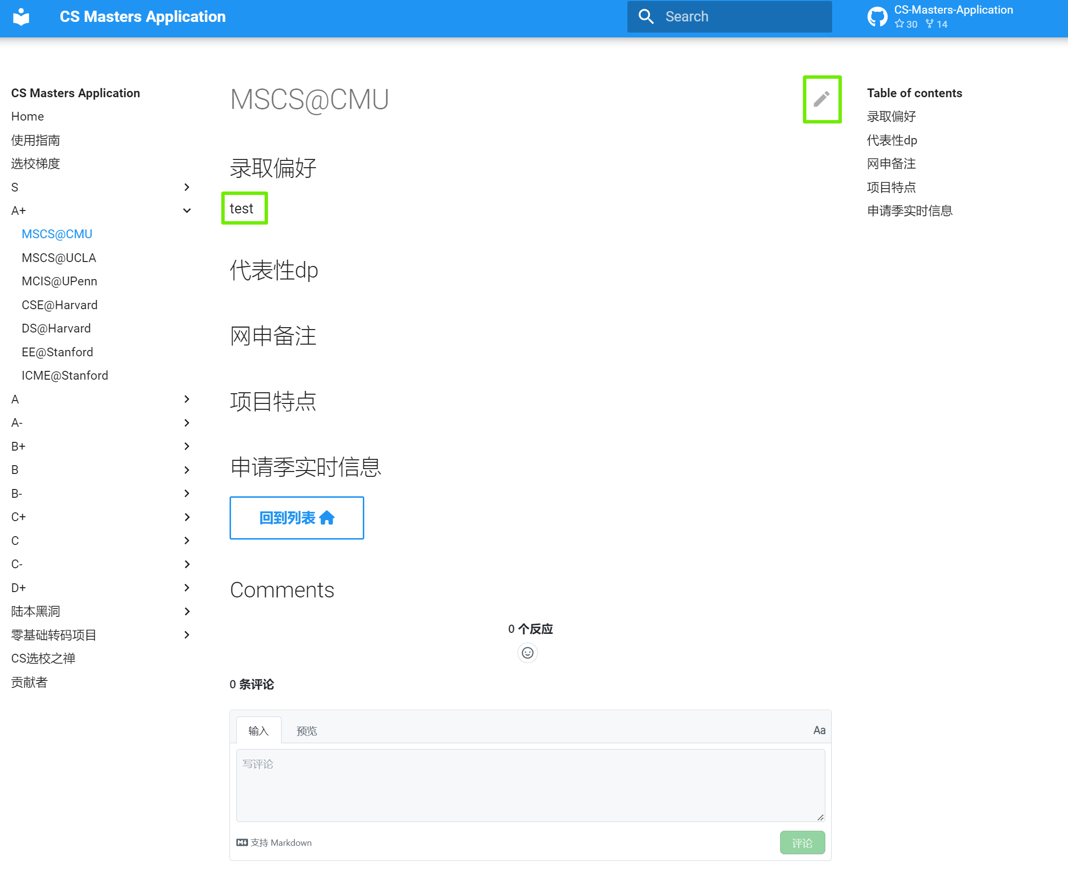Click the Aa font toggle icon
Image resolution: width=1068 pixels, height=874 pixels.
(x=819, y=730)
